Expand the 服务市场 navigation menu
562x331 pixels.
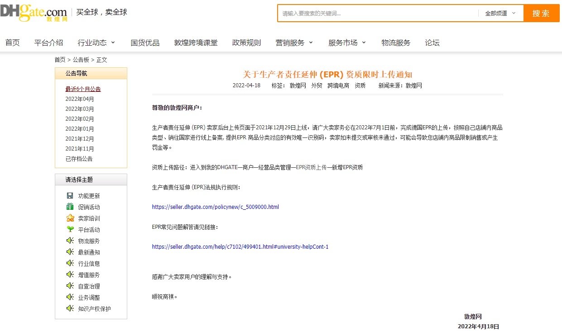click(347, 43)
